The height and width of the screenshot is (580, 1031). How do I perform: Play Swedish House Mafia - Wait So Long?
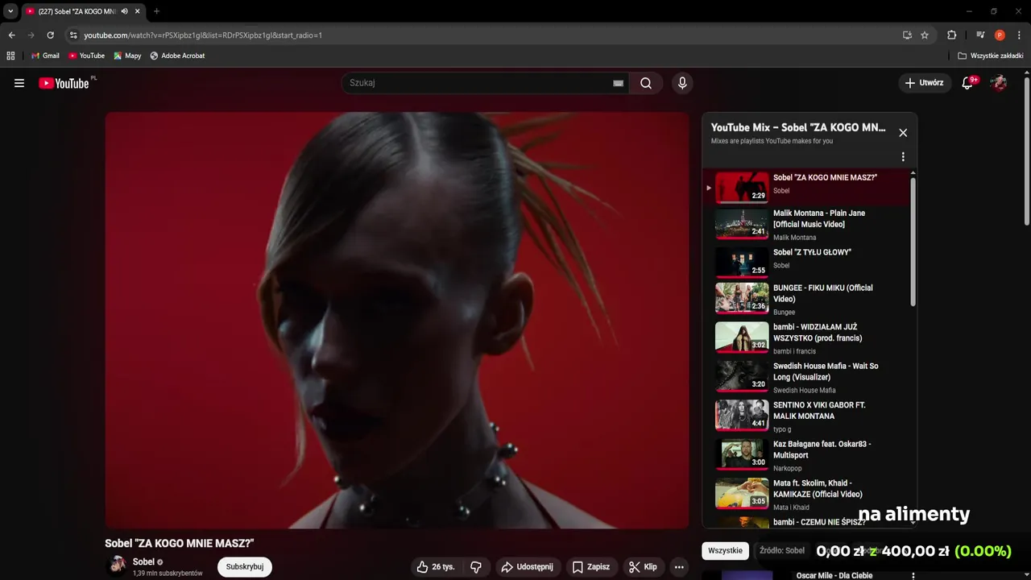809,377
